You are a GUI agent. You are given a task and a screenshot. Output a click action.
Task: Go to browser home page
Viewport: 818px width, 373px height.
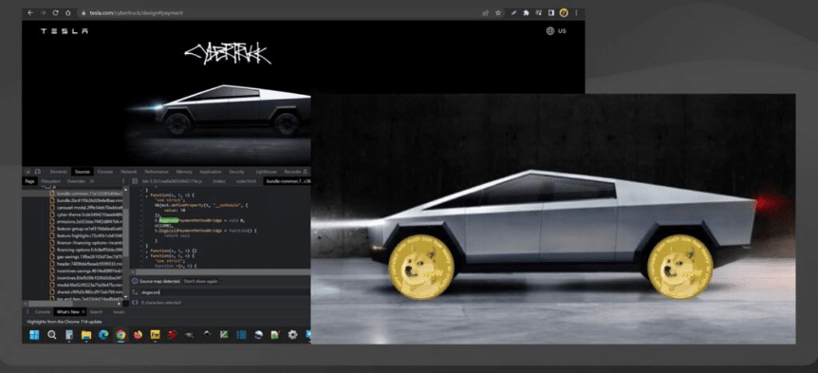pos(67,12)
